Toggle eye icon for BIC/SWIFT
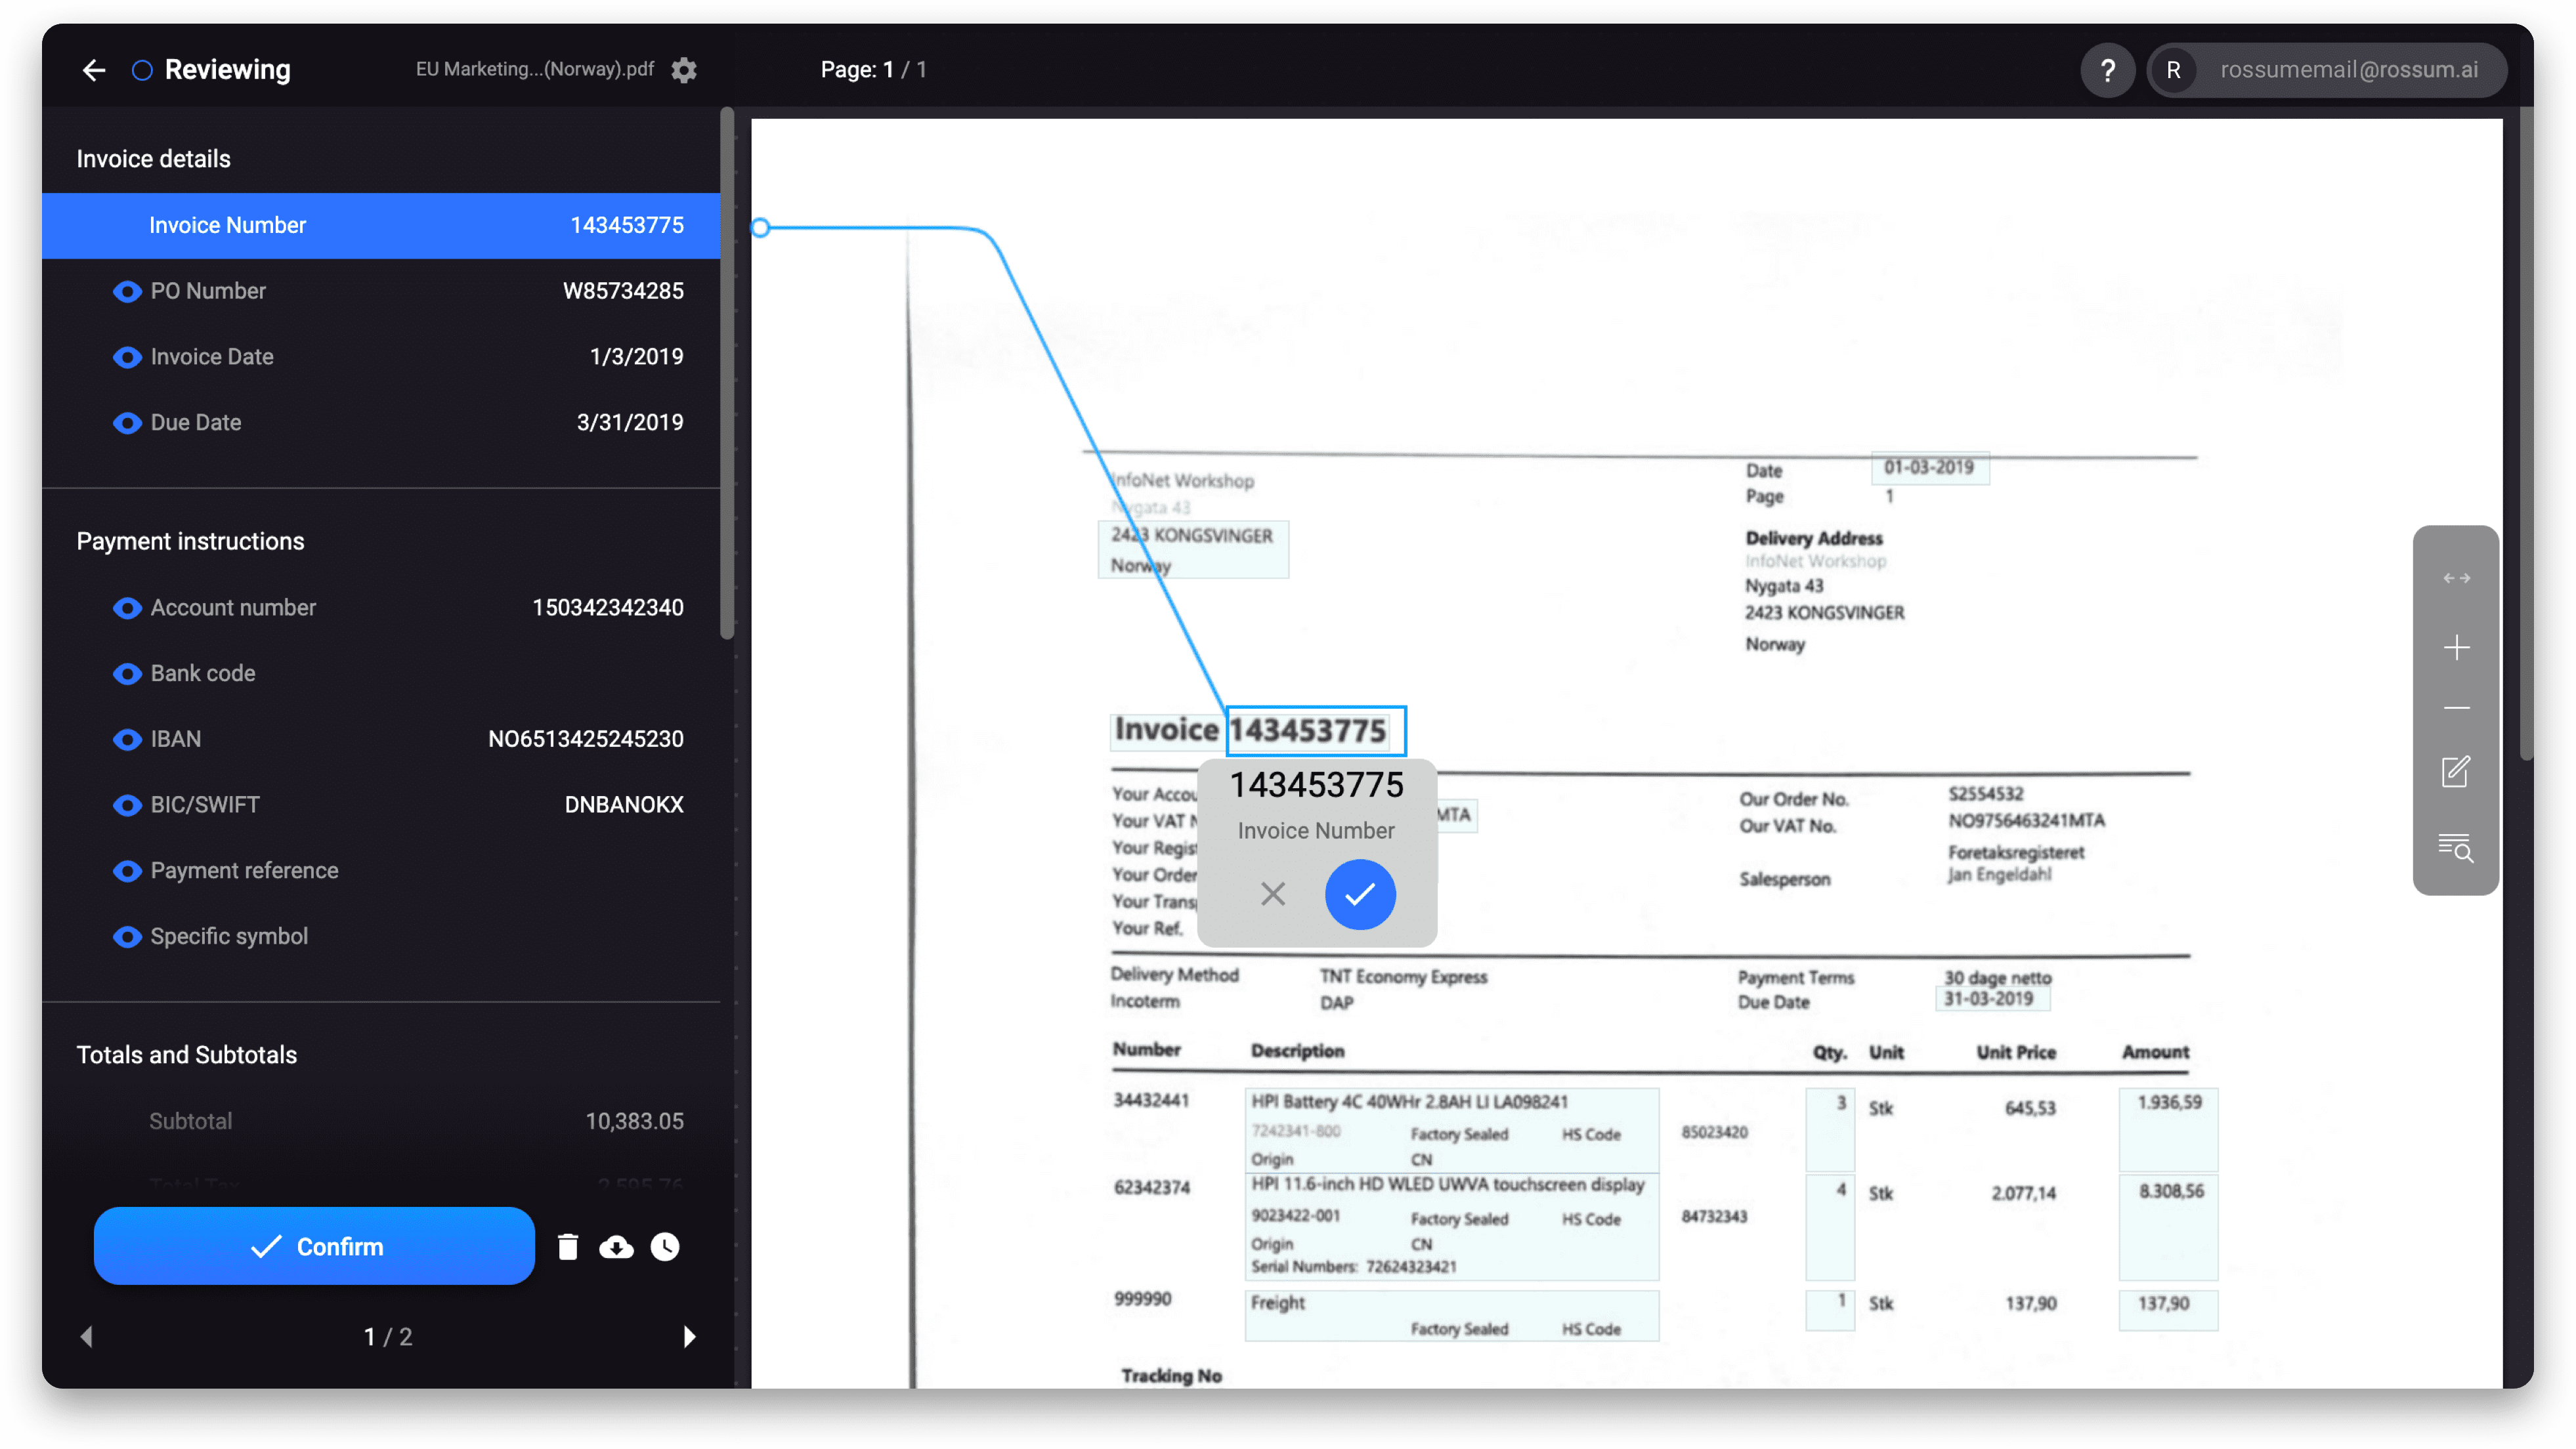 tap(127, 805)
